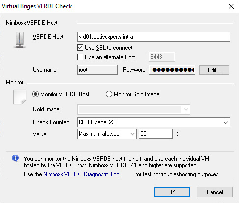Click the Username: label
Image resolution: width=239 pixels, height=203 pixels.
(45, 70)
